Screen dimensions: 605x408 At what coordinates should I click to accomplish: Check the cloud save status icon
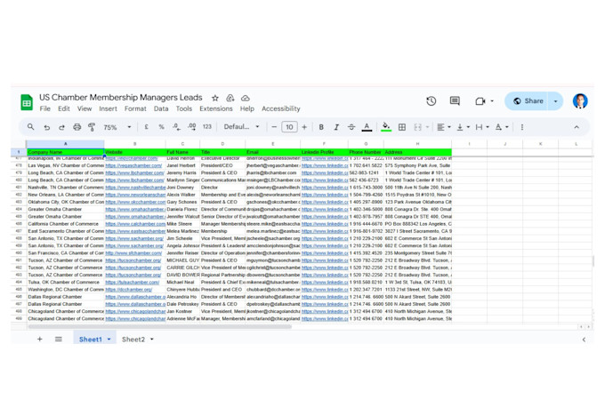[x=245, y=98]
